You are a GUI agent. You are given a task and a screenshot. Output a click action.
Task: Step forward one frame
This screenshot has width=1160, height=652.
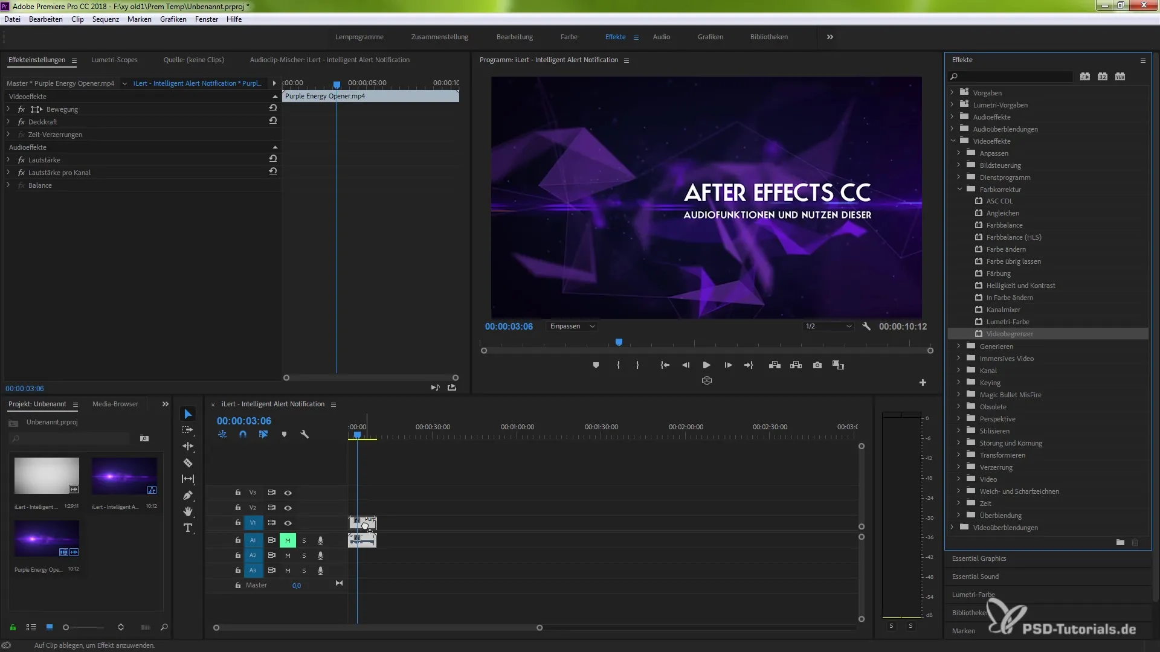point(728,365)
